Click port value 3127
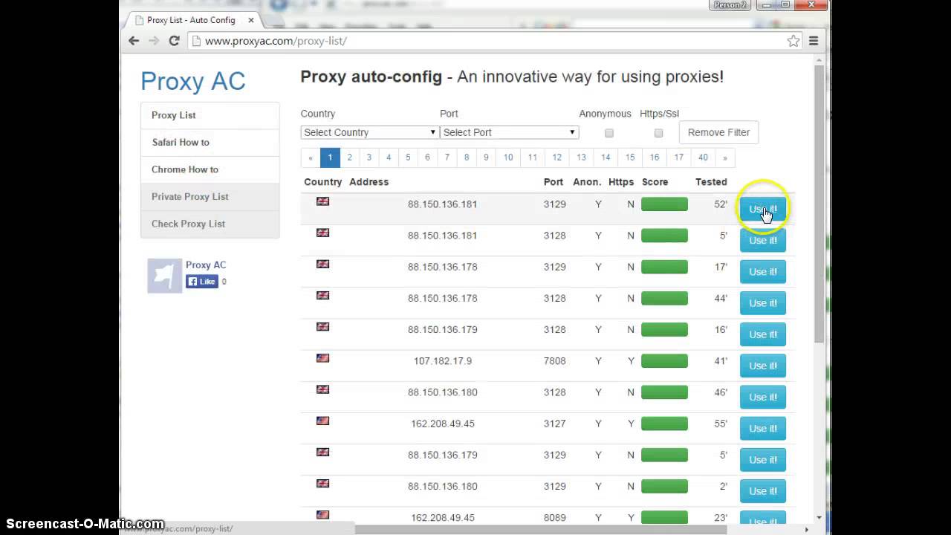Screen dimensions: 951x535 pos(554,424)
